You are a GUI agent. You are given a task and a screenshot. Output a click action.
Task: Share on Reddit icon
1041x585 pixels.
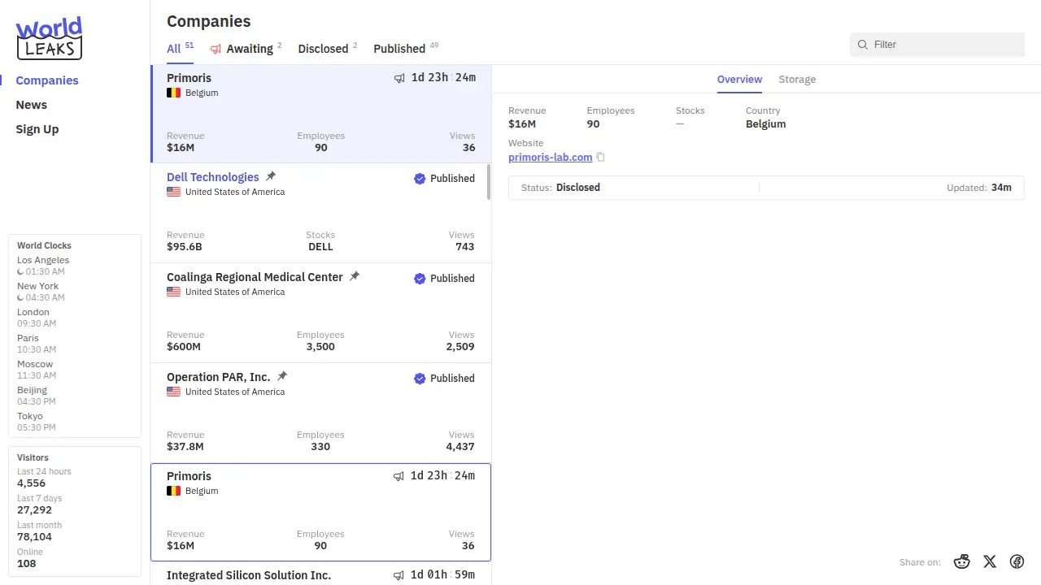pyautogui.click(x=962, y=561)
